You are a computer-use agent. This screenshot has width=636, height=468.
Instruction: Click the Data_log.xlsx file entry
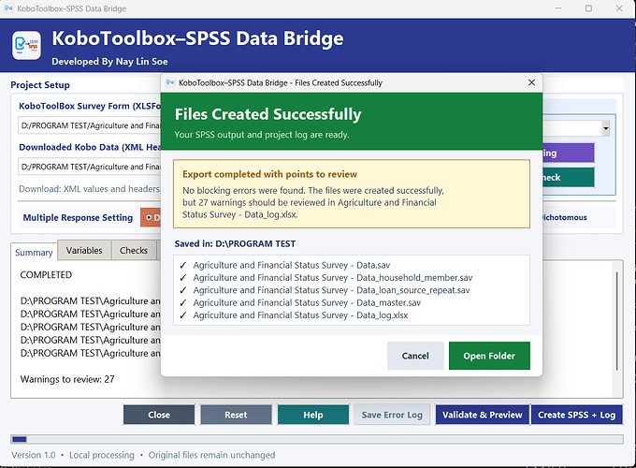(x=300, y=315)
